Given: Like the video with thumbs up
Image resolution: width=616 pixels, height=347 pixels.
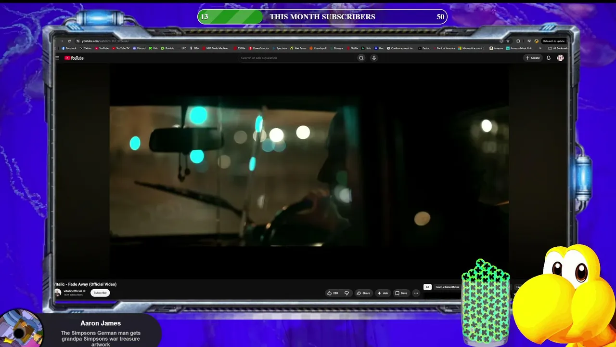Looking at the screenshot, I should (x=333, y=293).
